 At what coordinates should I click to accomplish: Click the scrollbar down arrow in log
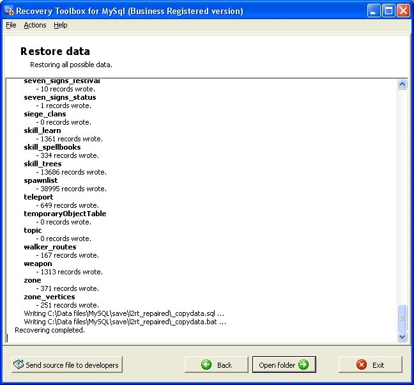click(402, 337)
